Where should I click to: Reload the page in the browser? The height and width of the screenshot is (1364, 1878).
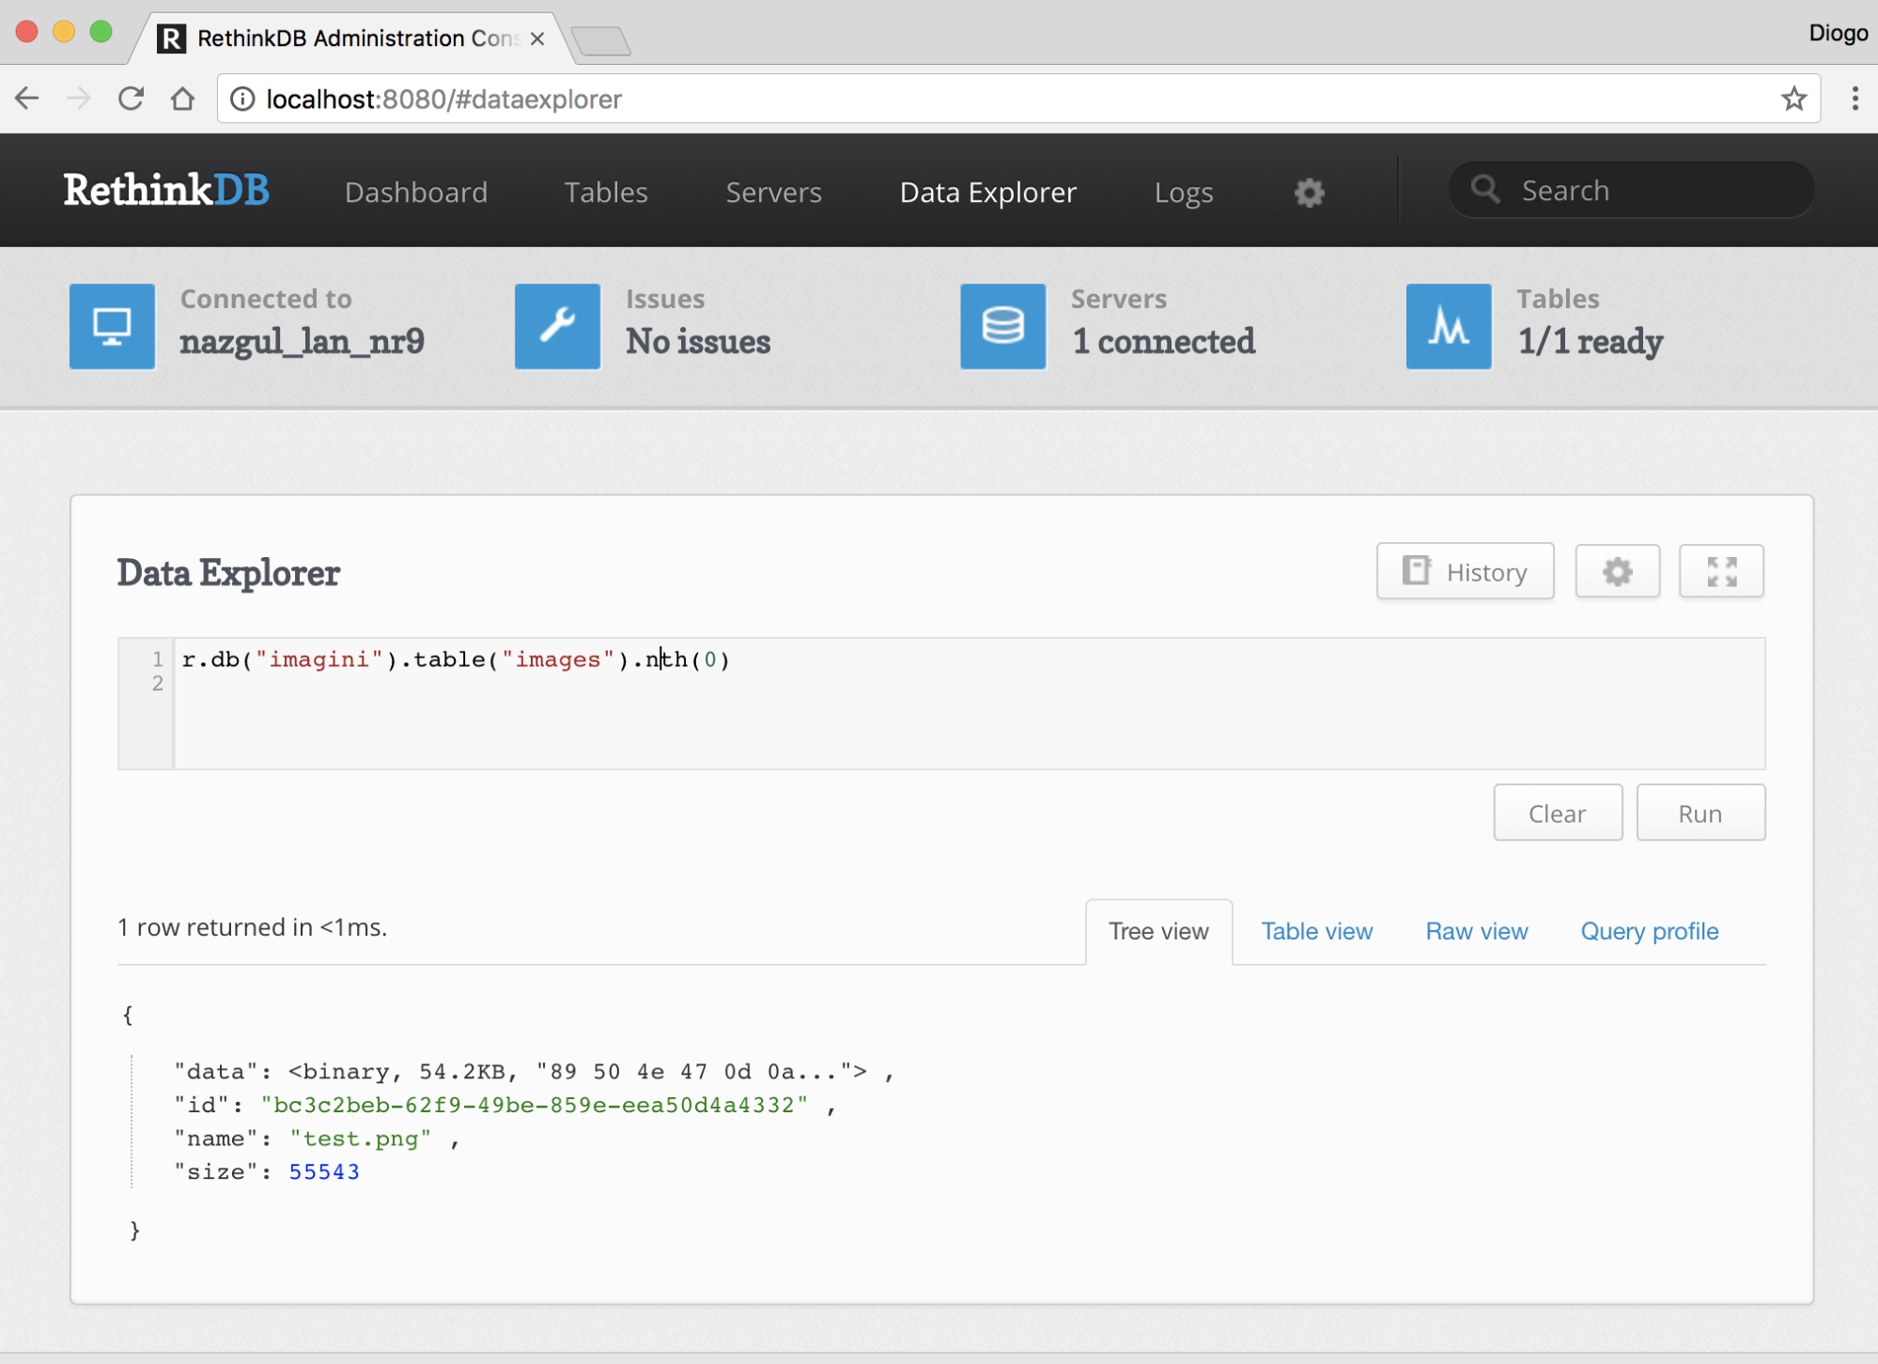(131, 99)
